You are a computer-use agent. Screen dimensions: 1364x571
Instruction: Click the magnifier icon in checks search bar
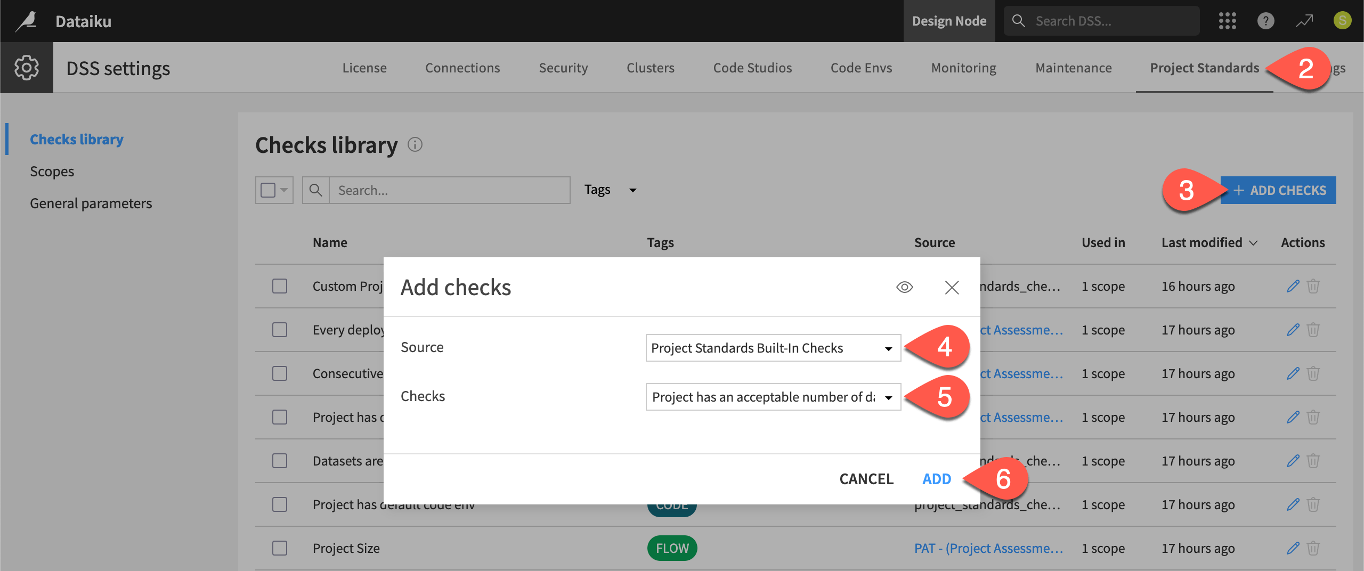(x=316, y=190)
